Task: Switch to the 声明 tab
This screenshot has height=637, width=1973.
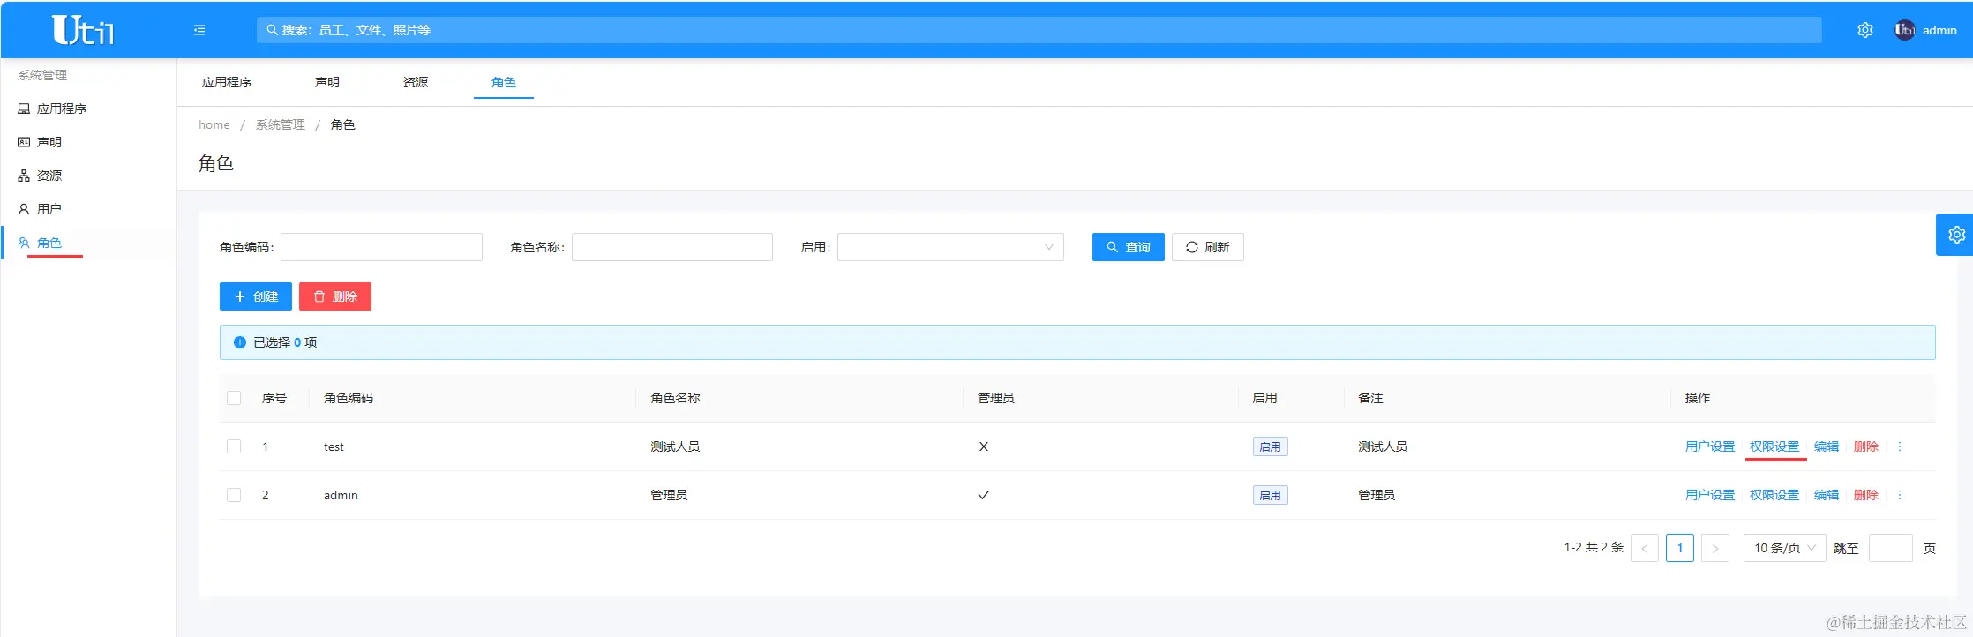Action: (327, 82)
